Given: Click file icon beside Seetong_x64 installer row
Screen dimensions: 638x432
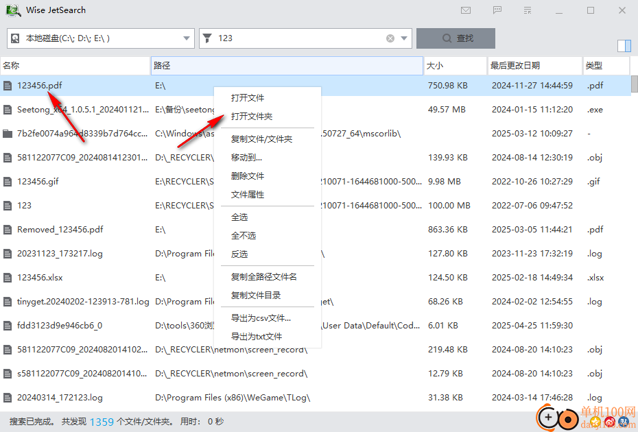Looking at the screenshot, I should tap(8, 110).
